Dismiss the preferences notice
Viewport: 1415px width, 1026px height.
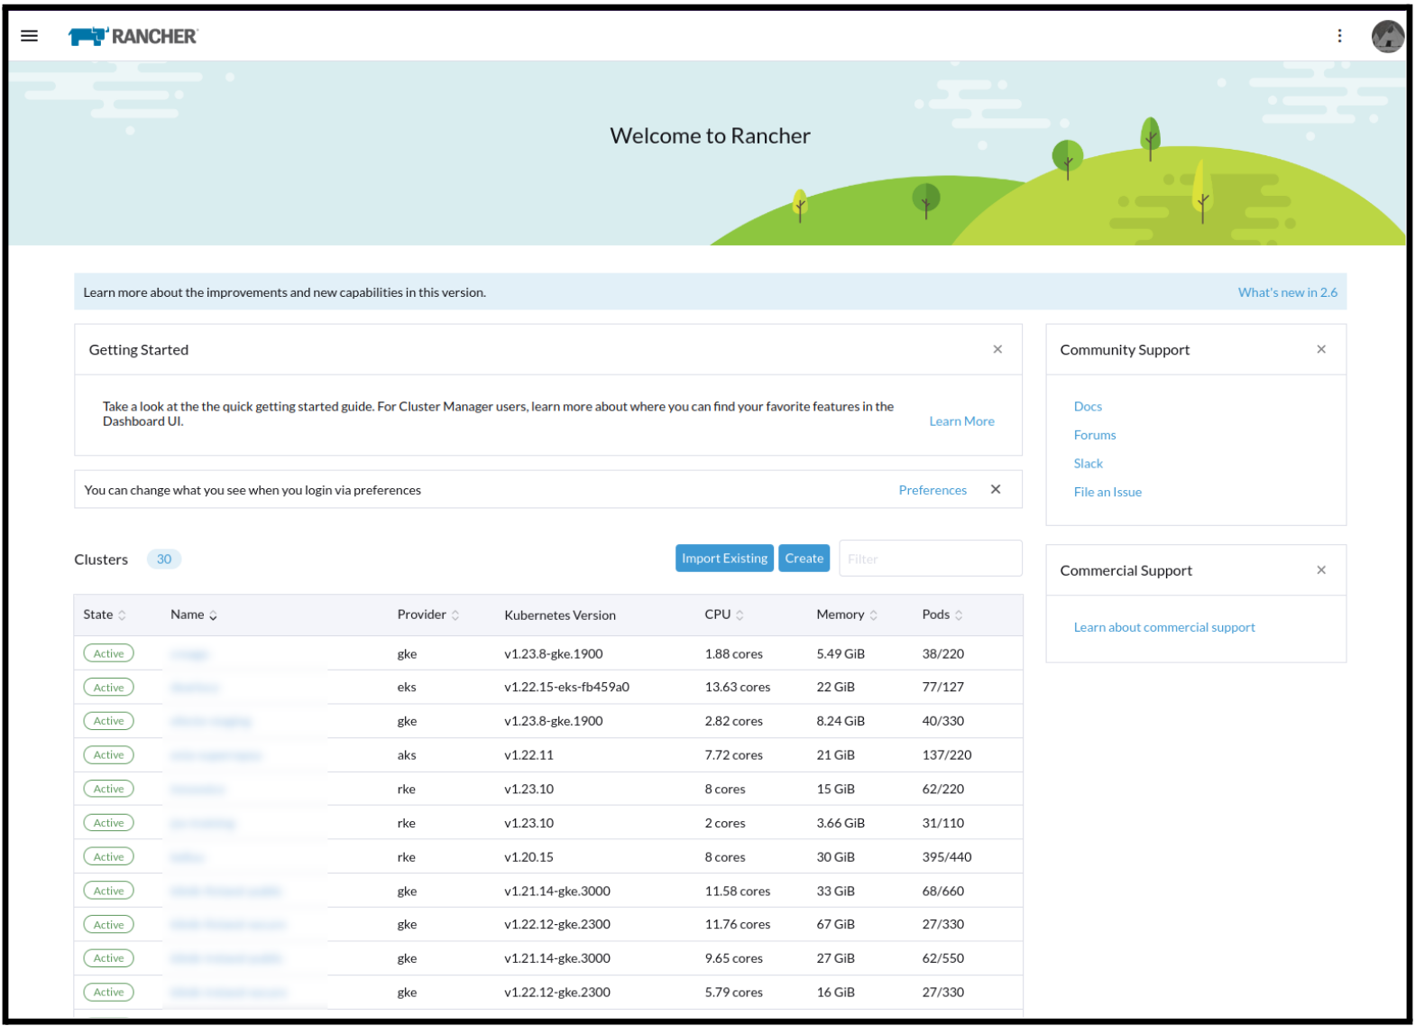pyautogui.click(x=996, y=489)
